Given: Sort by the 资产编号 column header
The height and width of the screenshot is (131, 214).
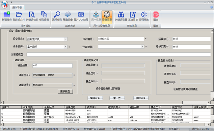Looking at the screenshot, I should click(96, 107).
